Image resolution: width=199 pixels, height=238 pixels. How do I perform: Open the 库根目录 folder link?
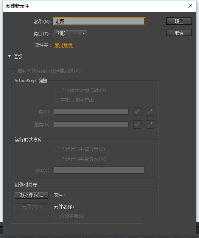(63, 45)
